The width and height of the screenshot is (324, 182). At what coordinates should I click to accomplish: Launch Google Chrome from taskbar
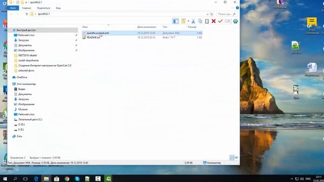pyautogui.click(x=67, y=178)
